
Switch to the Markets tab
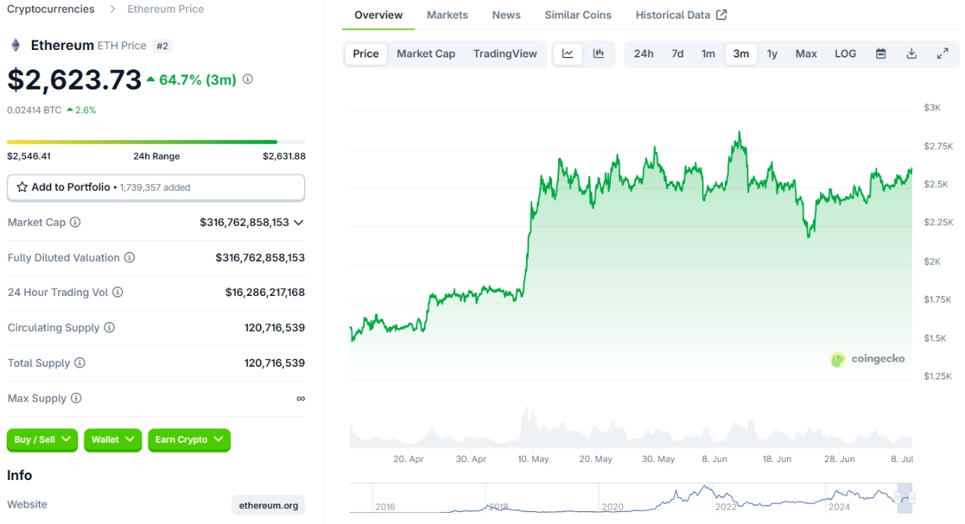click(447, 15)
